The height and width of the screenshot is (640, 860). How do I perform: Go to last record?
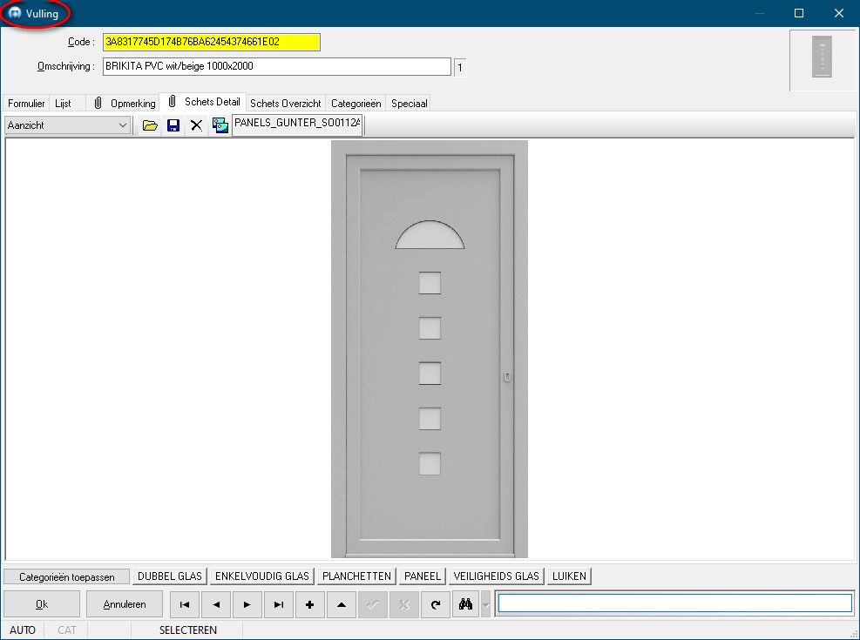(279, 604)
